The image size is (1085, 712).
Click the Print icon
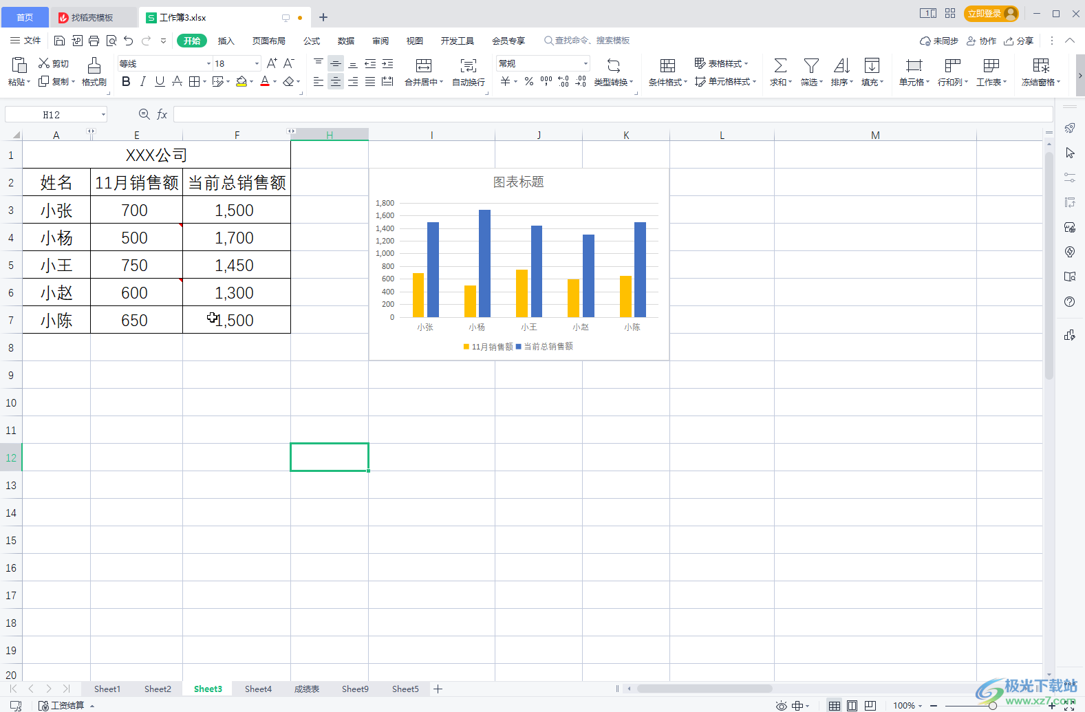(94, 41)
